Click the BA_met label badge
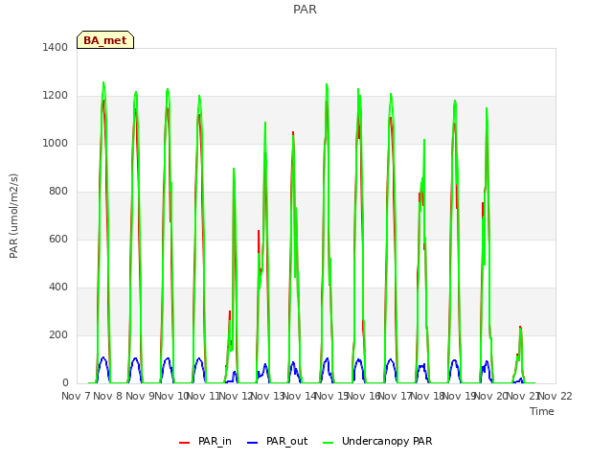The height and width of the screenshot is (460, 613). 105,40
